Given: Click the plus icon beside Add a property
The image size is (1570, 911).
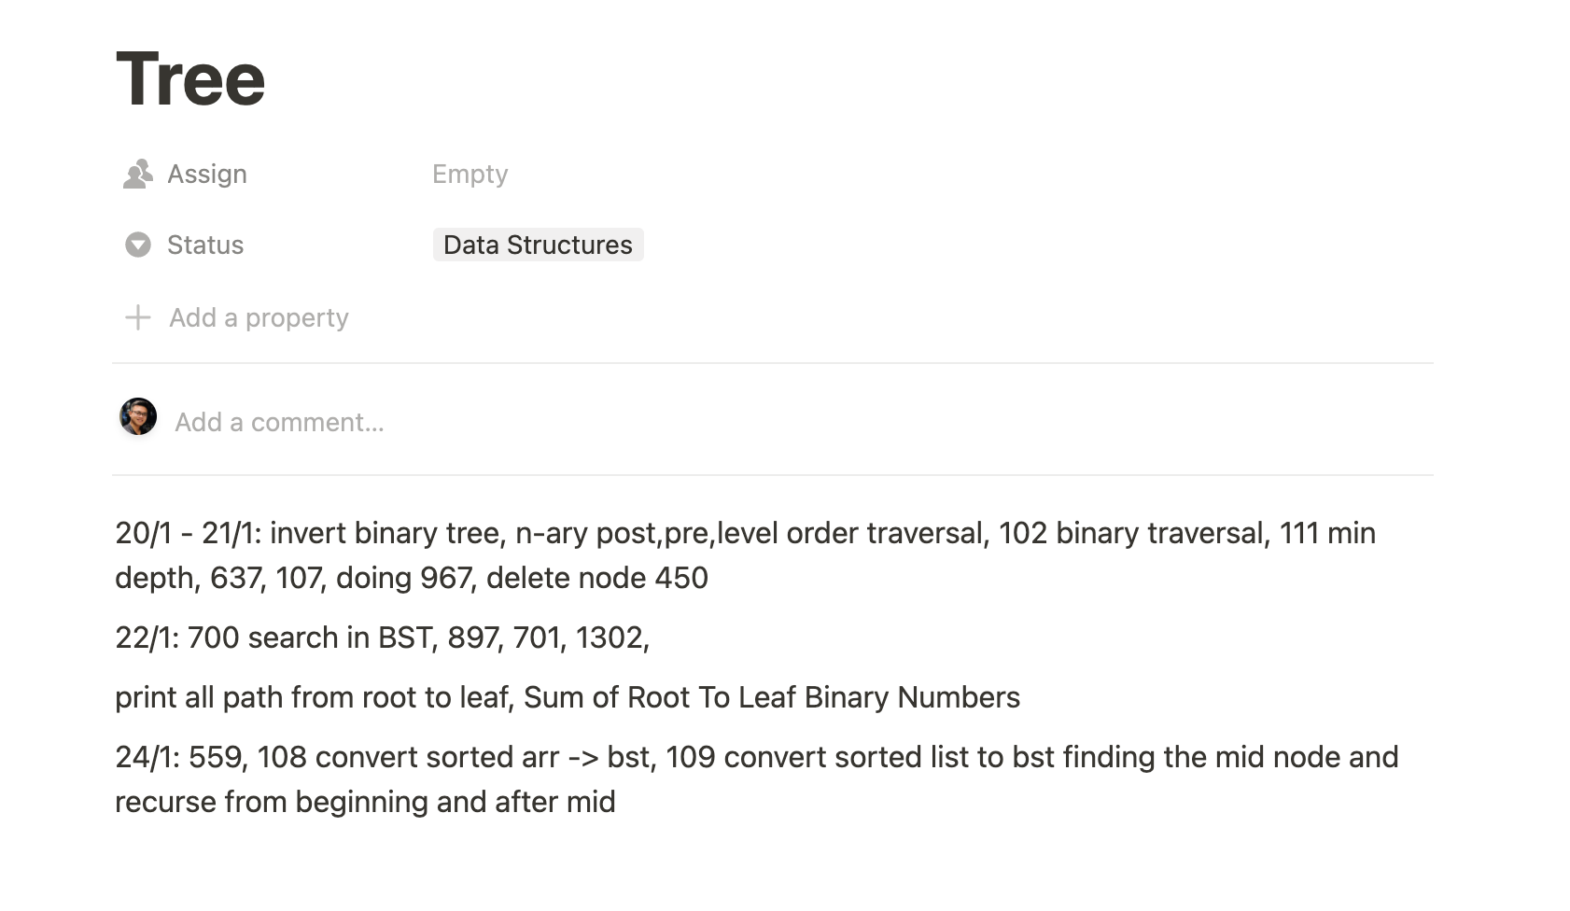Looking at the screenshot, I should (x=138, y=317).
